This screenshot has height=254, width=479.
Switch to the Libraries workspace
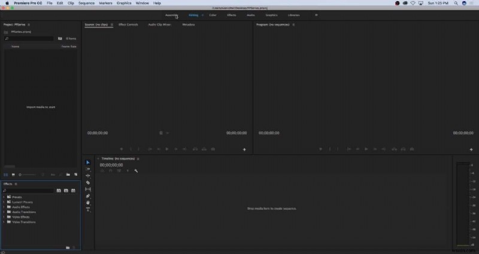294,16
